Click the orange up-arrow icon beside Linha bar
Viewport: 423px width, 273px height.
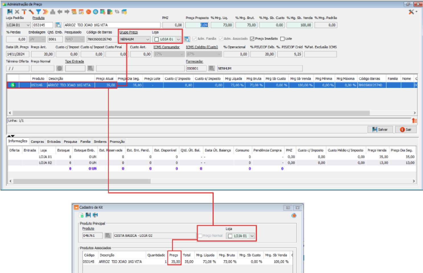[x=414, y=121]
